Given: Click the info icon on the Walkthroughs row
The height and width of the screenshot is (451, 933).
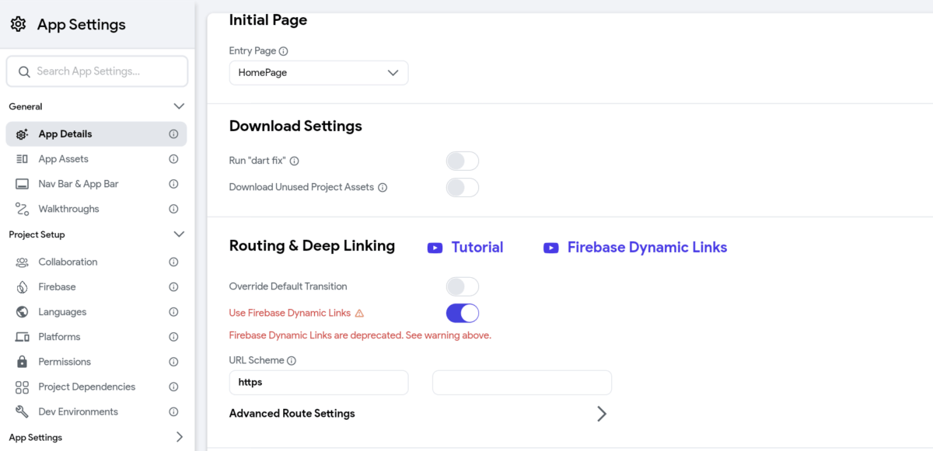Looking at the screenshot, I should click(173, 209).
